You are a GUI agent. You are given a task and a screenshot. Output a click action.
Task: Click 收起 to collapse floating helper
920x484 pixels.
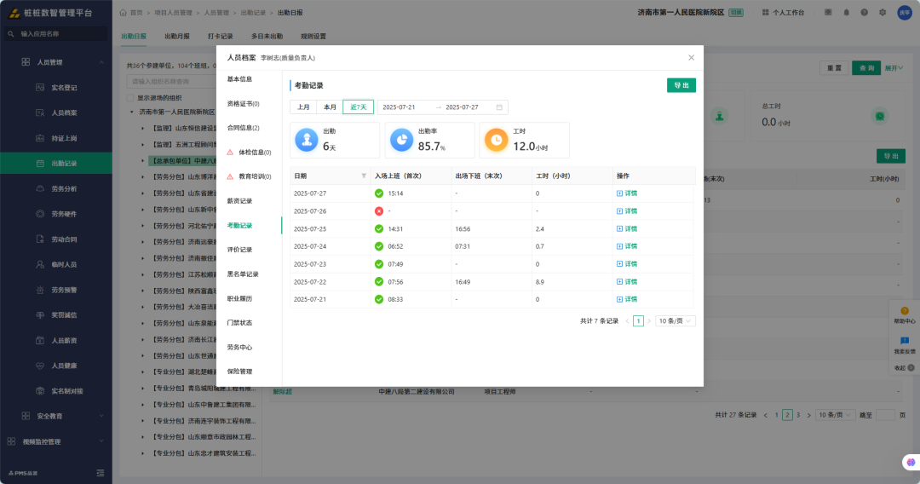904,368
